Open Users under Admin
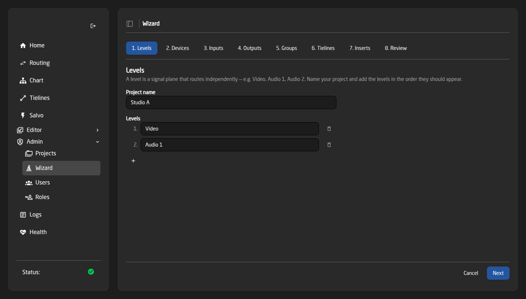526x299 pixels. click(61, 183)
